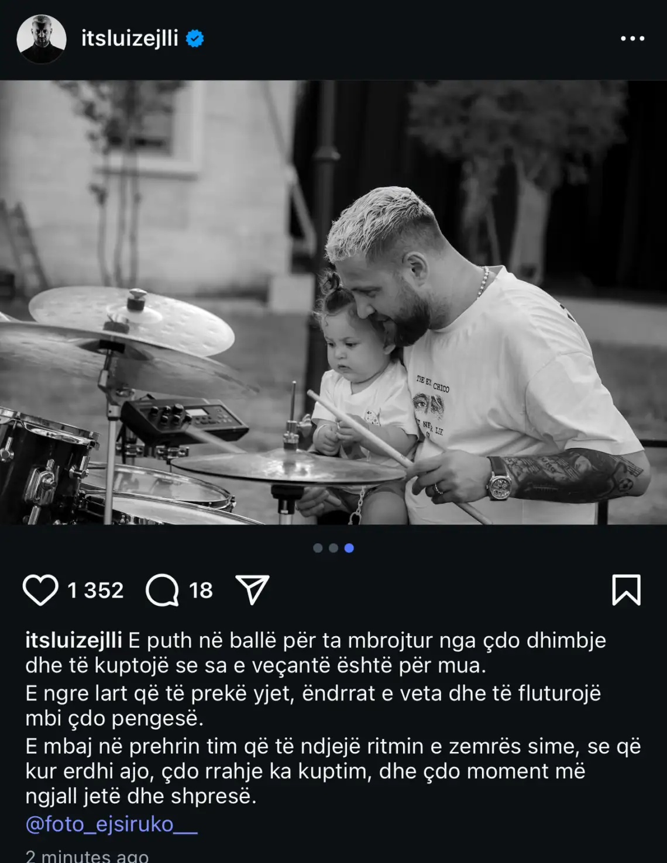The image size is (667, 863).
Task: Tap the heart like icon
Action: tap(40, 590)
